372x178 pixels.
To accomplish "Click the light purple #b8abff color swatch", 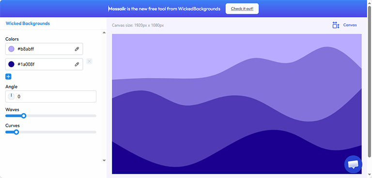I will 11,49.
